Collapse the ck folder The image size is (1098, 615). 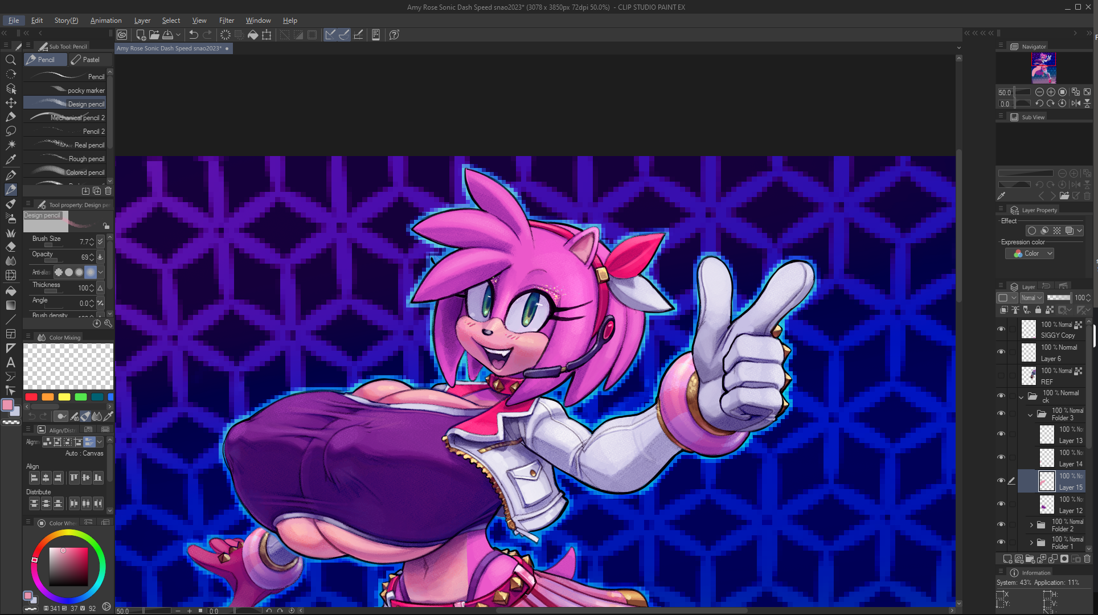pos(1021,397)
